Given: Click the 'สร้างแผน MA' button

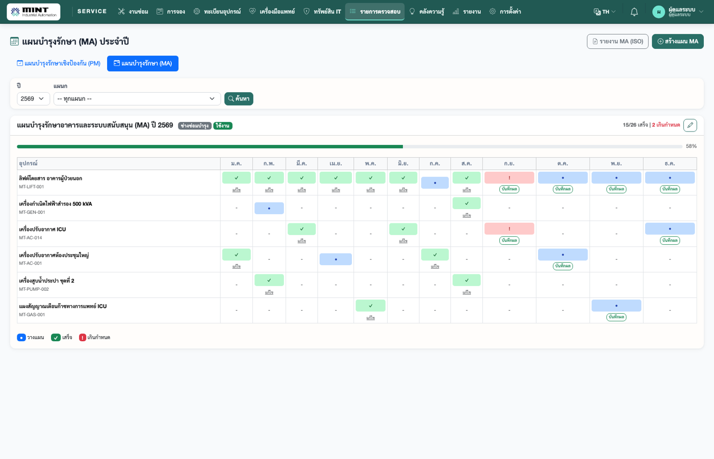Looking at the screenshot, I should point(677,41).
